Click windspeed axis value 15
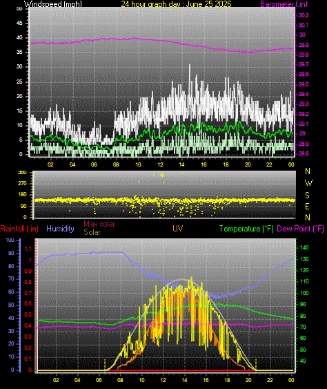The height and width of the screenshot is (389, 327). pos(19,111)
